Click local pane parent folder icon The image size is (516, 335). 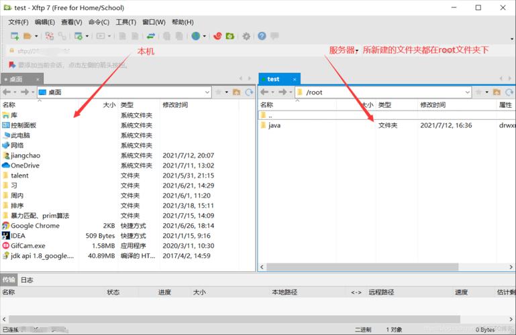(236, 92)
